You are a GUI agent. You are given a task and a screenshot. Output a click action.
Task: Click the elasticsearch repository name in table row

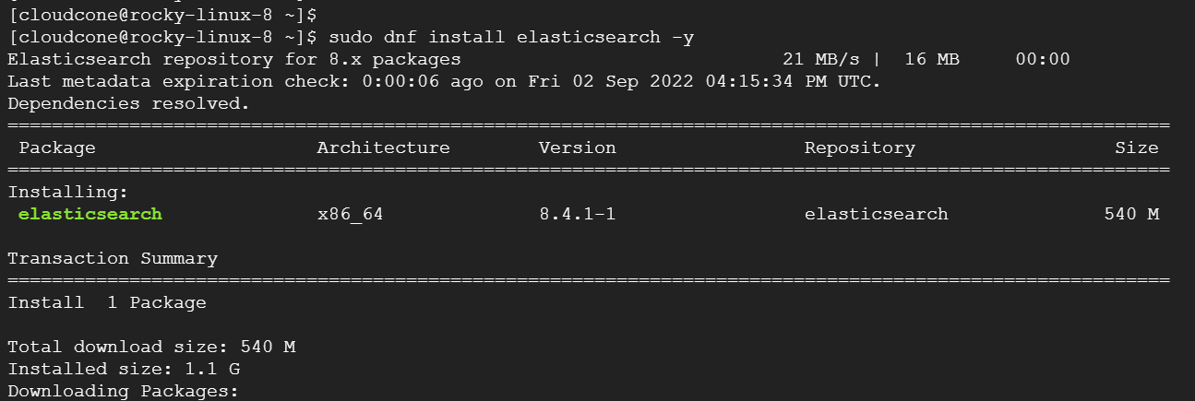(876, 214)
